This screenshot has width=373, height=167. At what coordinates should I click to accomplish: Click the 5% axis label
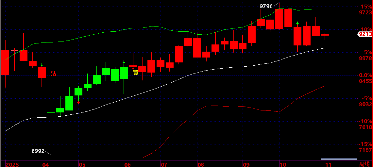[x=368, y=52]
